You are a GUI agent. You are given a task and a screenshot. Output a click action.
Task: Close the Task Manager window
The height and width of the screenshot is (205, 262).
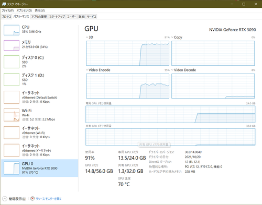point(256,4)
